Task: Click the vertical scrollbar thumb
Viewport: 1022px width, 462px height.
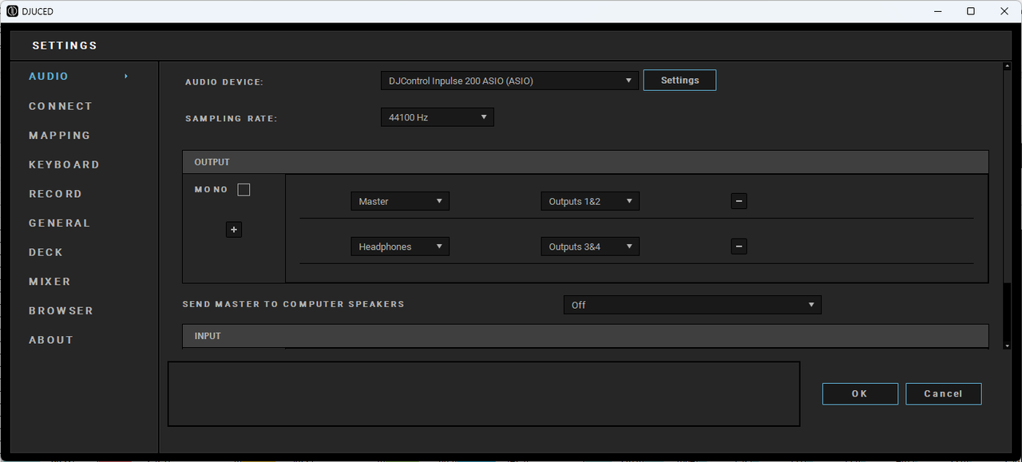Action: [x=1007, y=176]
